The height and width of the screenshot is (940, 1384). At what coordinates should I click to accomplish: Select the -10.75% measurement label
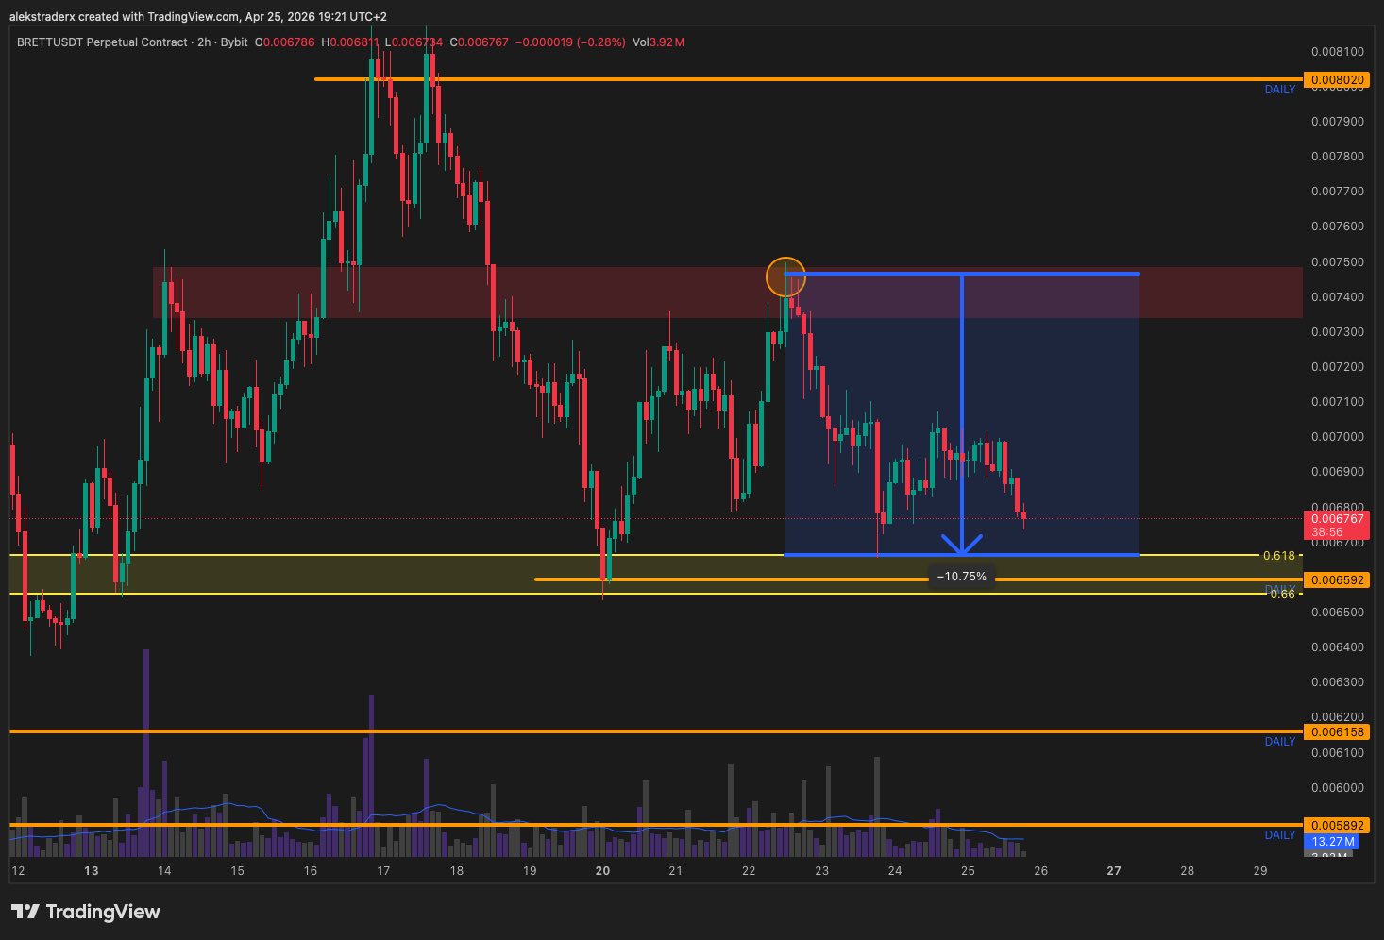[961, 577]
